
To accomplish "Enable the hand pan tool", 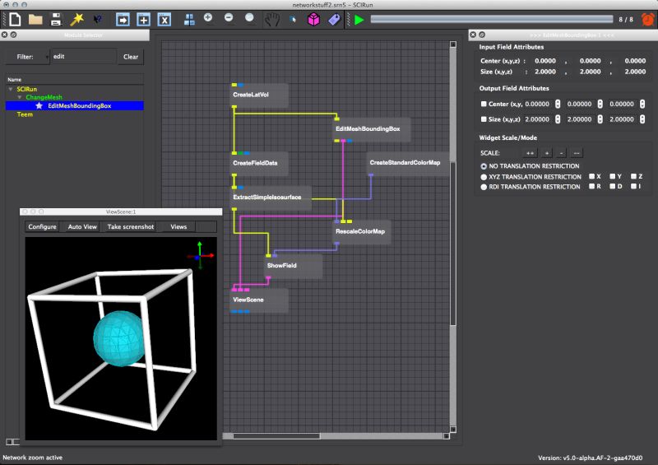I will coord(272,19).
